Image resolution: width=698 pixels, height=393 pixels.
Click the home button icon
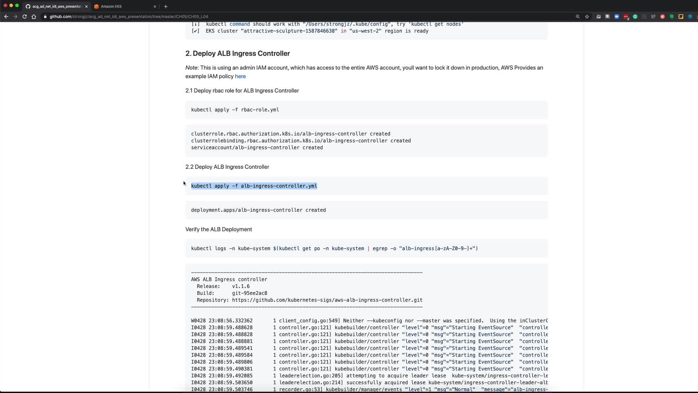34,16
